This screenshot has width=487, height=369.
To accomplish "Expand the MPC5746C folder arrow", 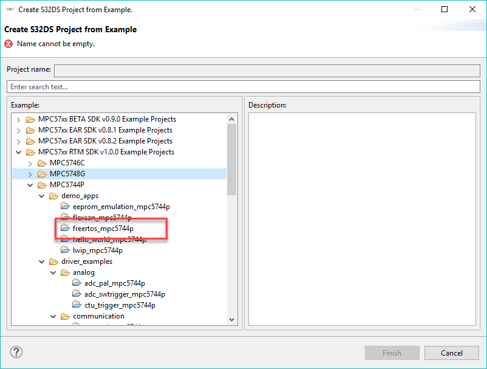I will [30, 163].
